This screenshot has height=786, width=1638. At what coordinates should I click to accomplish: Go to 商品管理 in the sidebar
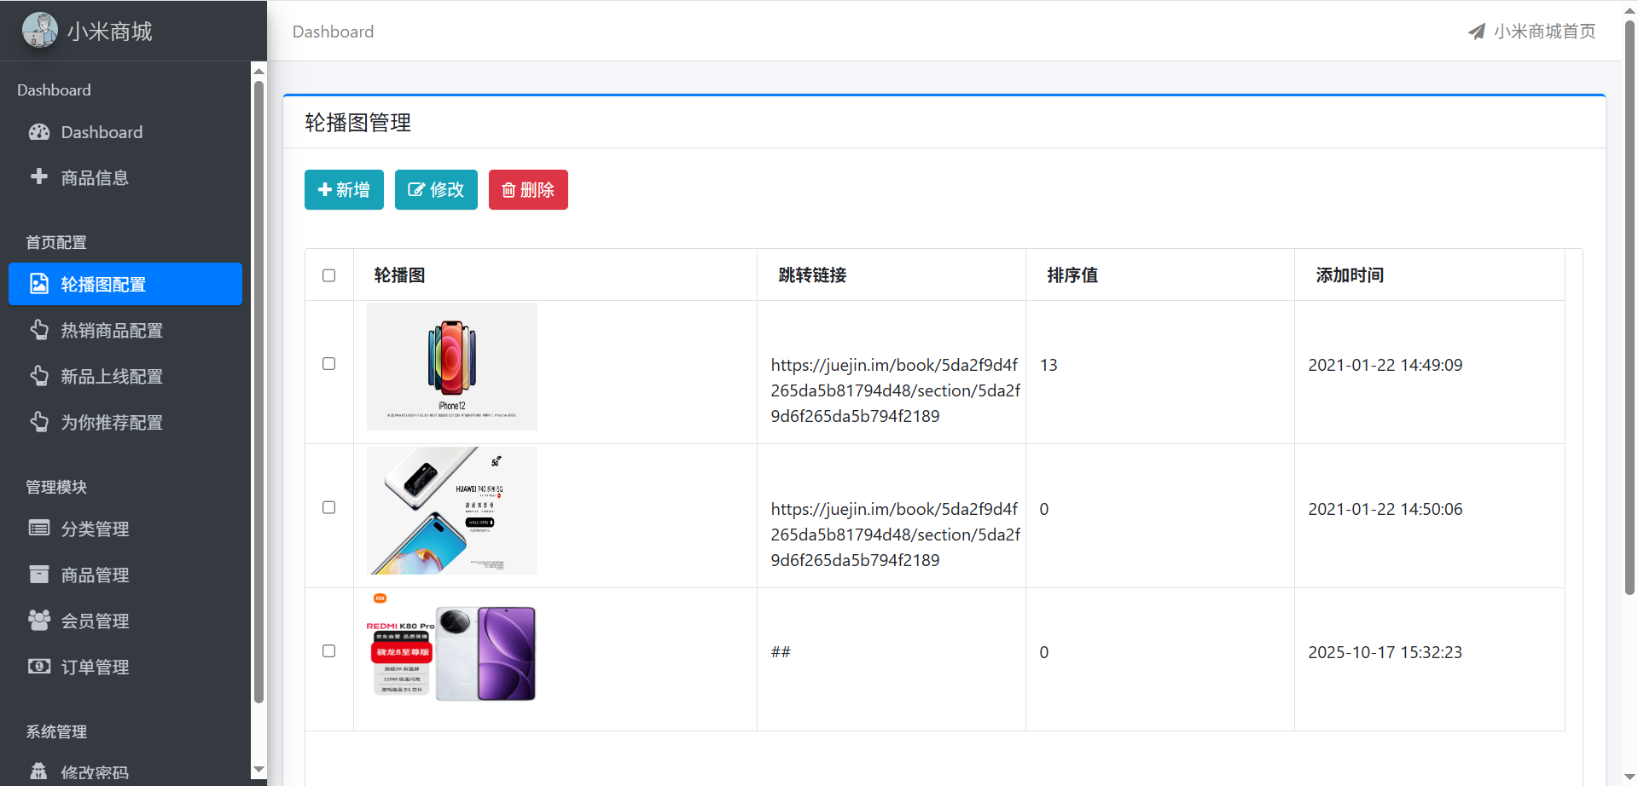pyautogui.click(x=125, y=575)
